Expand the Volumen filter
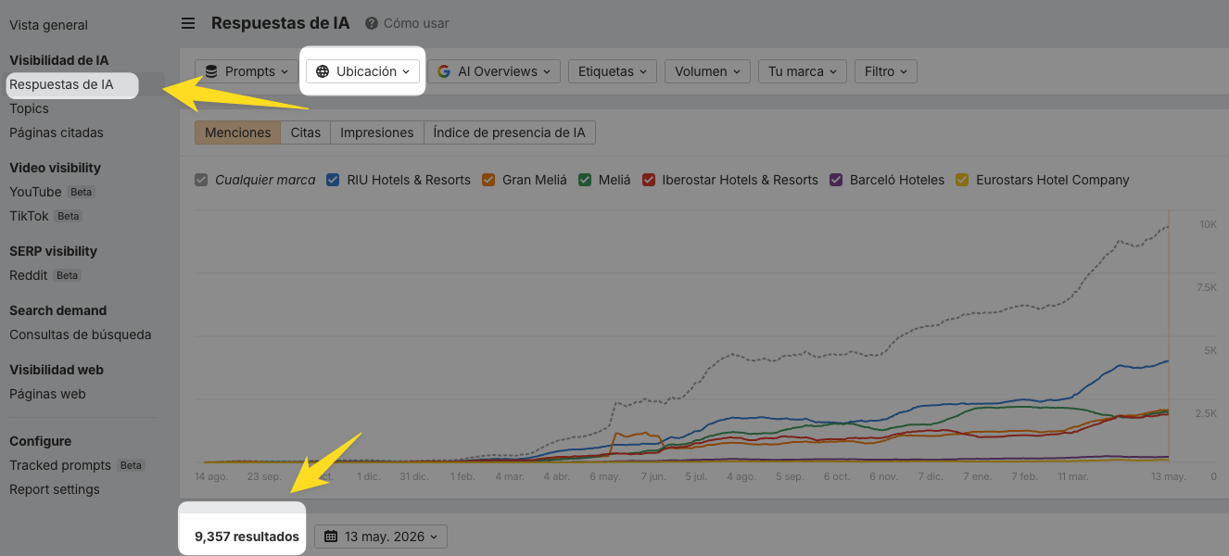Viewport: 1229px width, 556px height. coord(707,71)
